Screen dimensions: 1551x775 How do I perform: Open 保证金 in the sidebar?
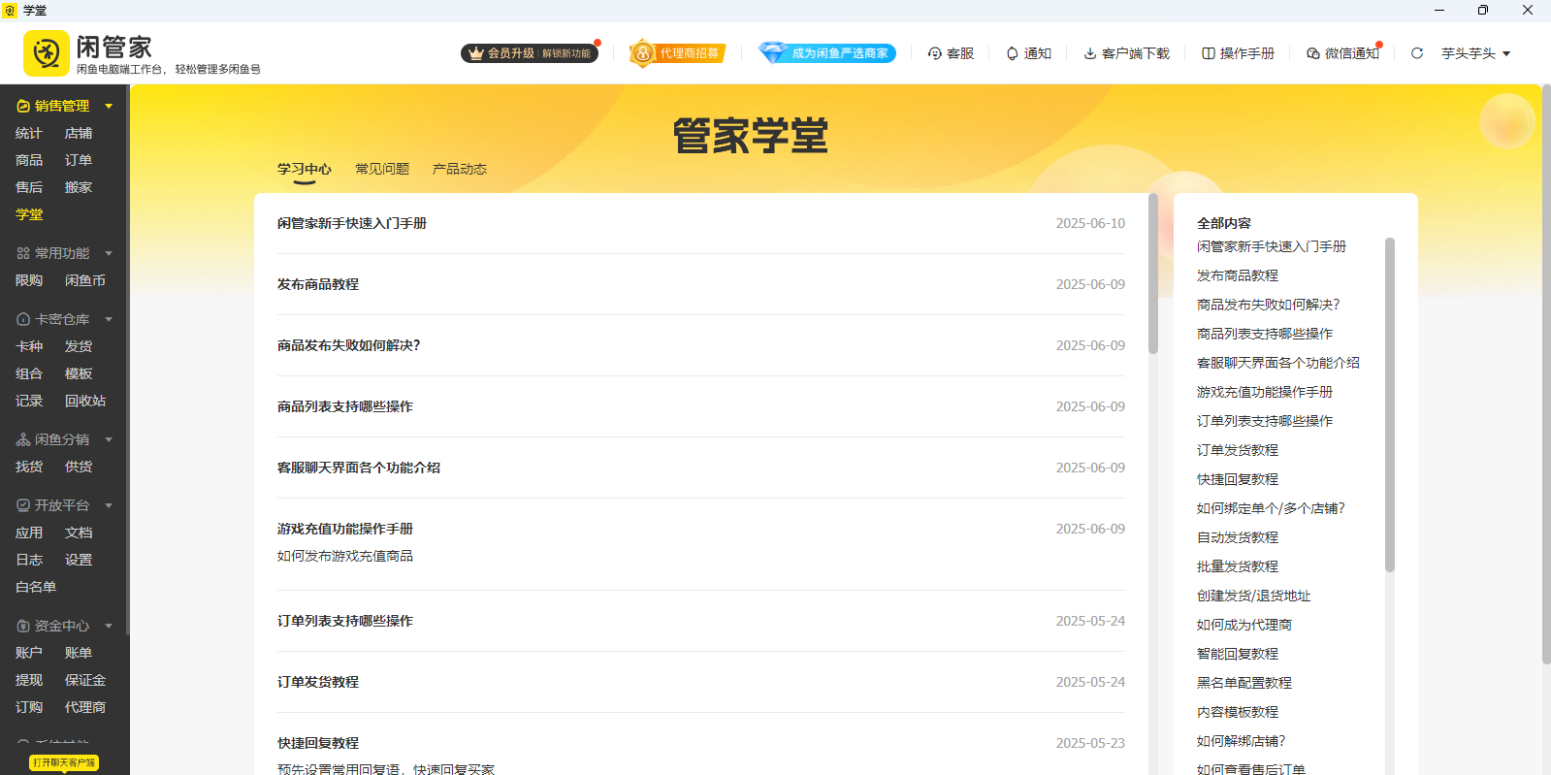pyautogui.click(x=85, y=680)
